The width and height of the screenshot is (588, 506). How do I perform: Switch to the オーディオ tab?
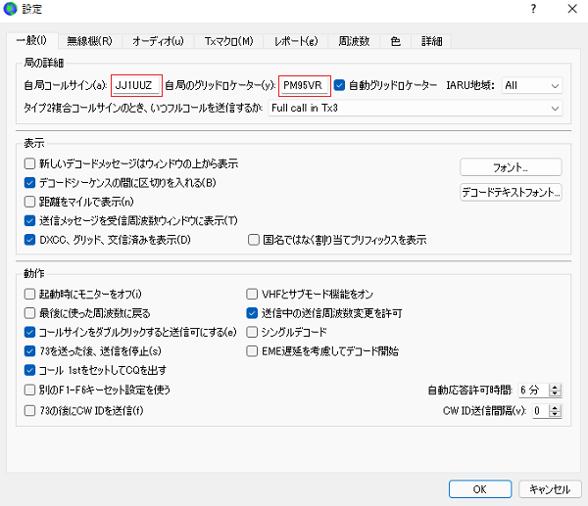[158, 41]
